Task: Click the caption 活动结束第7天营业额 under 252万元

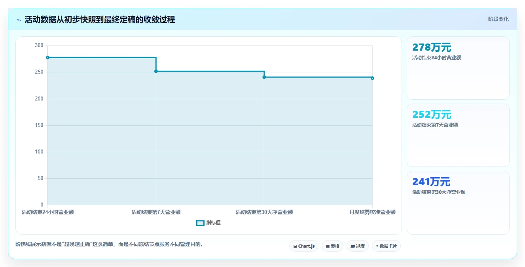Action: [435, 125]
